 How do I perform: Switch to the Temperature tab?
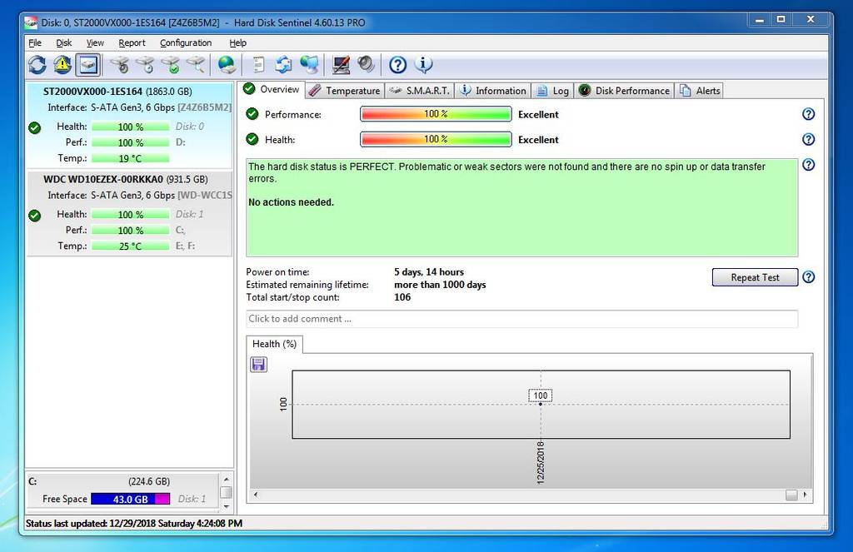point(344,91)
